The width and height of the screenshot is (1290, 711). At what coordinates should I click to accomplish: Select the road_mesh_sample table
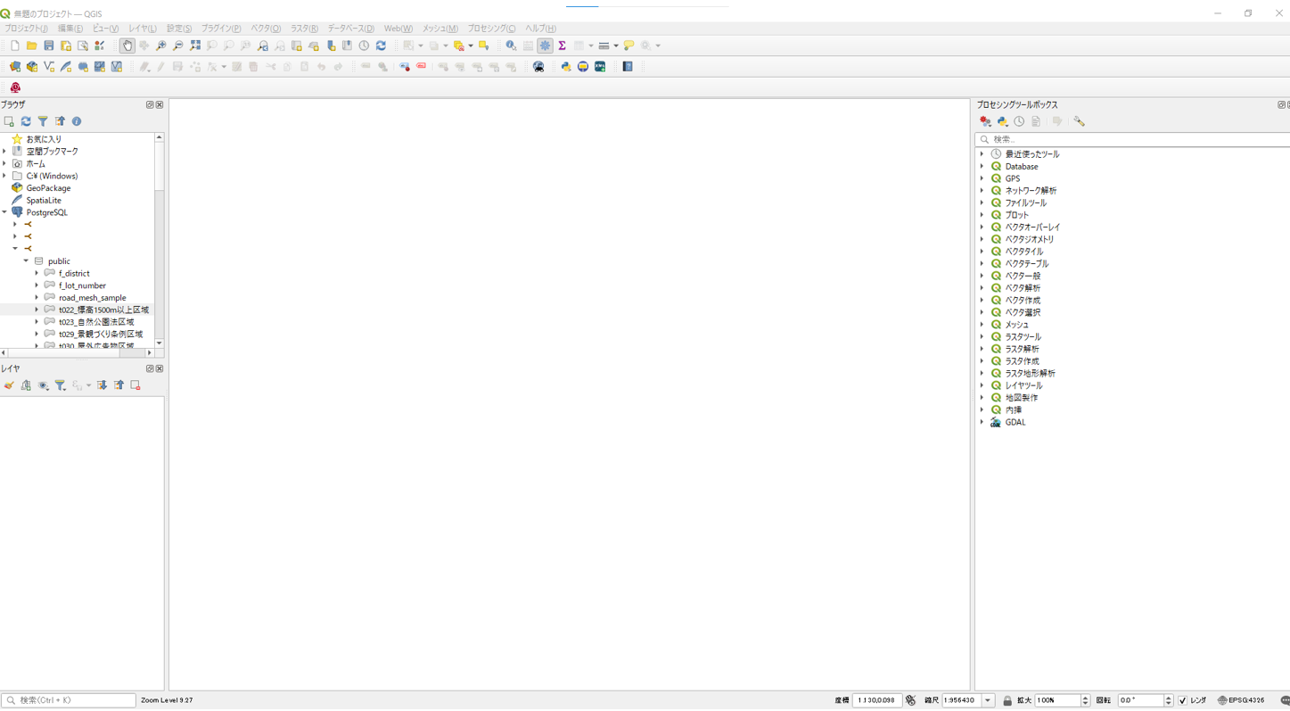(92, 298)
